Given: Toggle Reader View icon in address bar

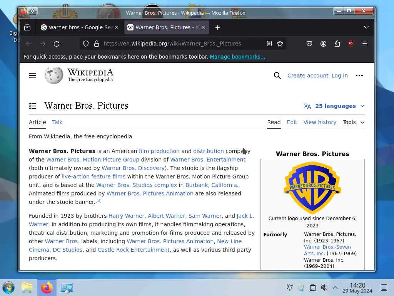Looking at the screenshot, I should [x=269, y=44].
